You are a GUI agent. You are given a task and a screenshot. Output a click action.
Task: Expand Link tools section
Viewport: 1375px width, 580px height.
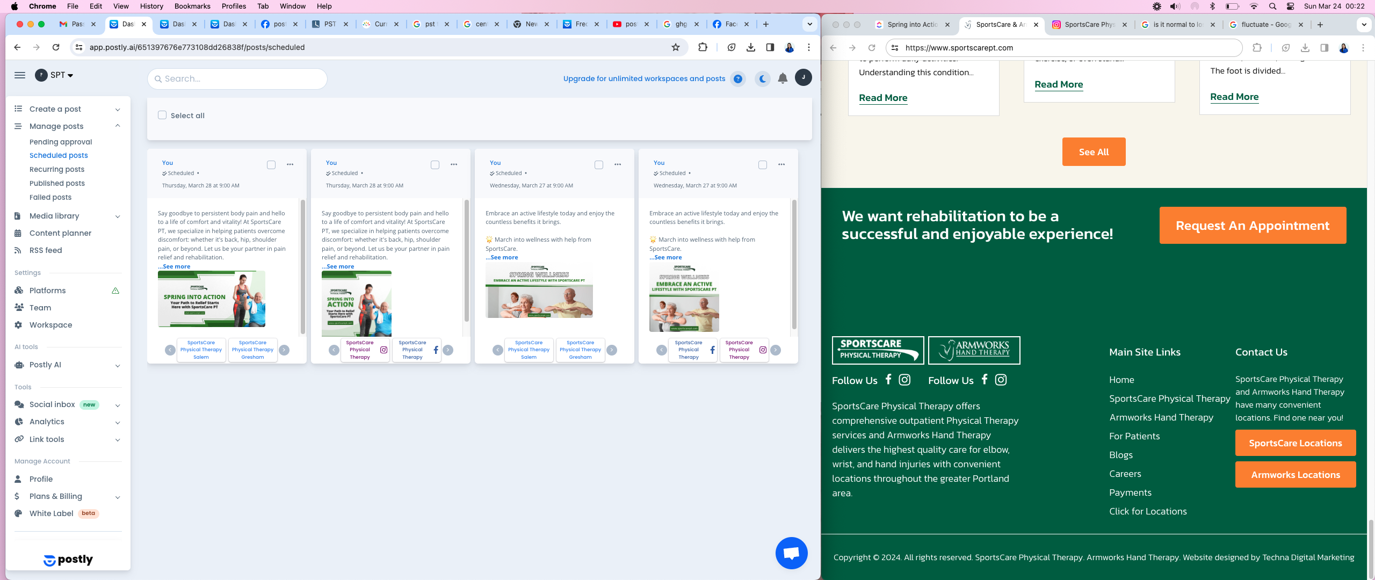click(x=67, y=439)
